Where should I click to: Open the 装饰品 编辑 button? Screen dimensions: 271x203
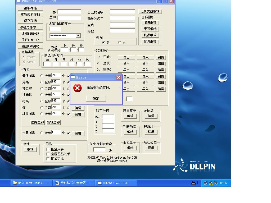coord(151,116)
